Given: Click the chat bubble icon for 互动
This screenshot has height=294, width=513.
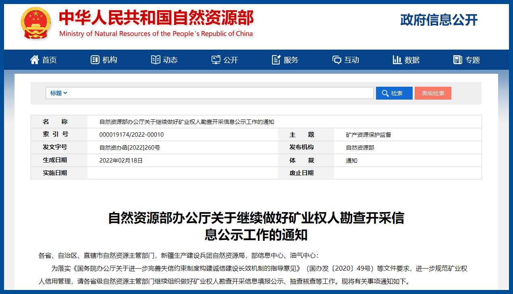Looking at the screenshot, I should pyautogui.click(x=337, y=60).
